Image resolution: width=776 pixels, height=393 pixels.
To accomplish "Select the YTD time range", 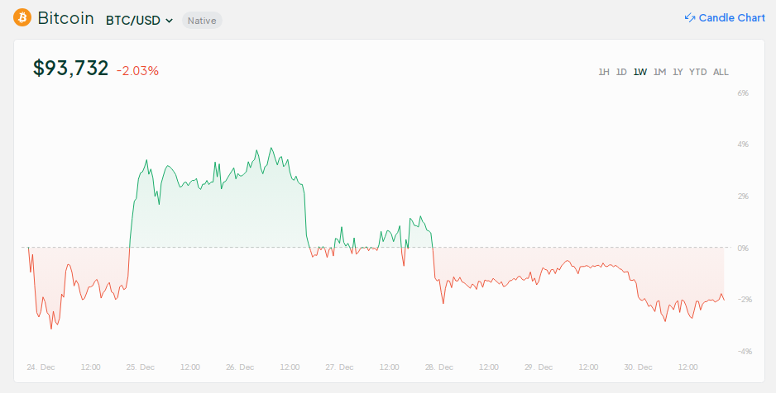I will tap(697, 72).
